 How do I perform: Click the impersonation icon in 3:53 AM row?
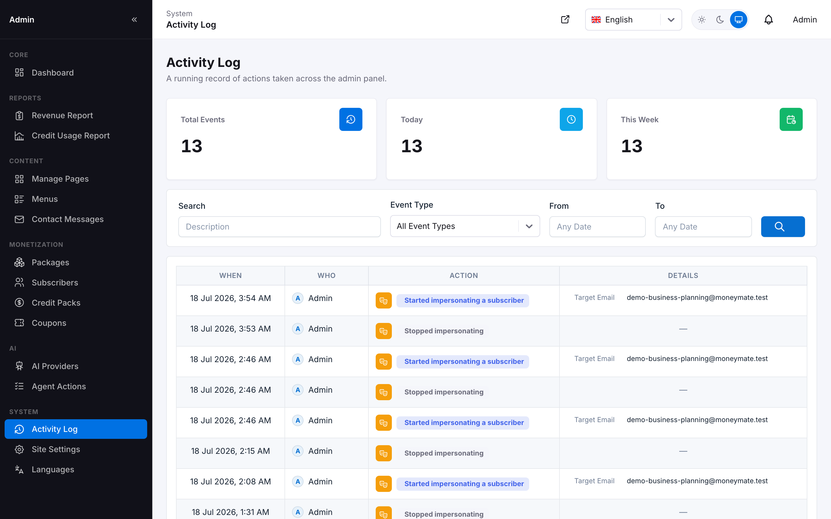click(x=383, y=331)
